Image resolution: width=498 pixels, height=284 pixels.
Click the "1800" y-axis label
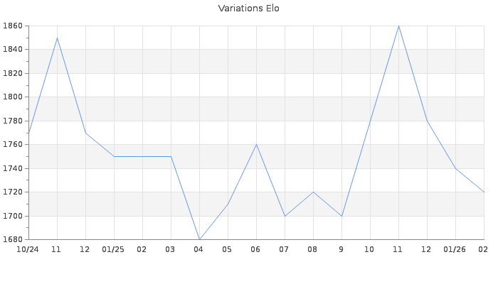(12, 97)
